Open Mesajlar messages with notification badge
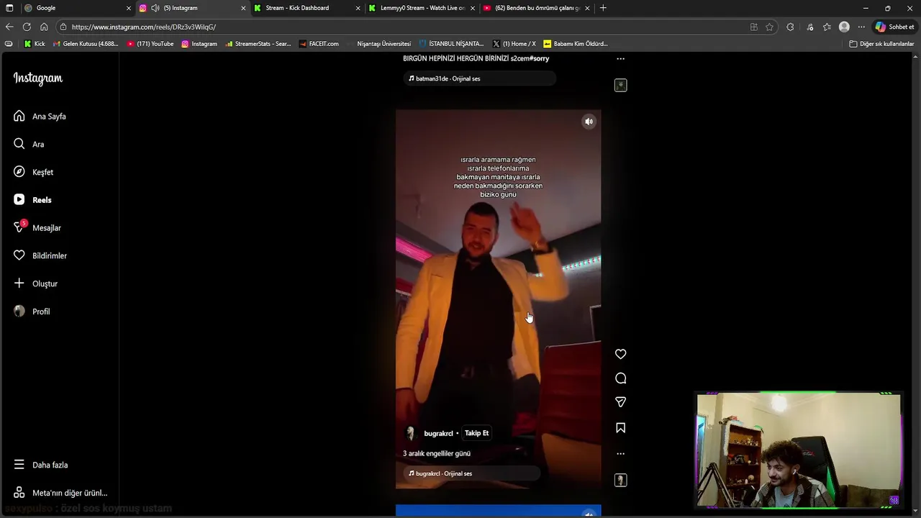 coord(37,227)
